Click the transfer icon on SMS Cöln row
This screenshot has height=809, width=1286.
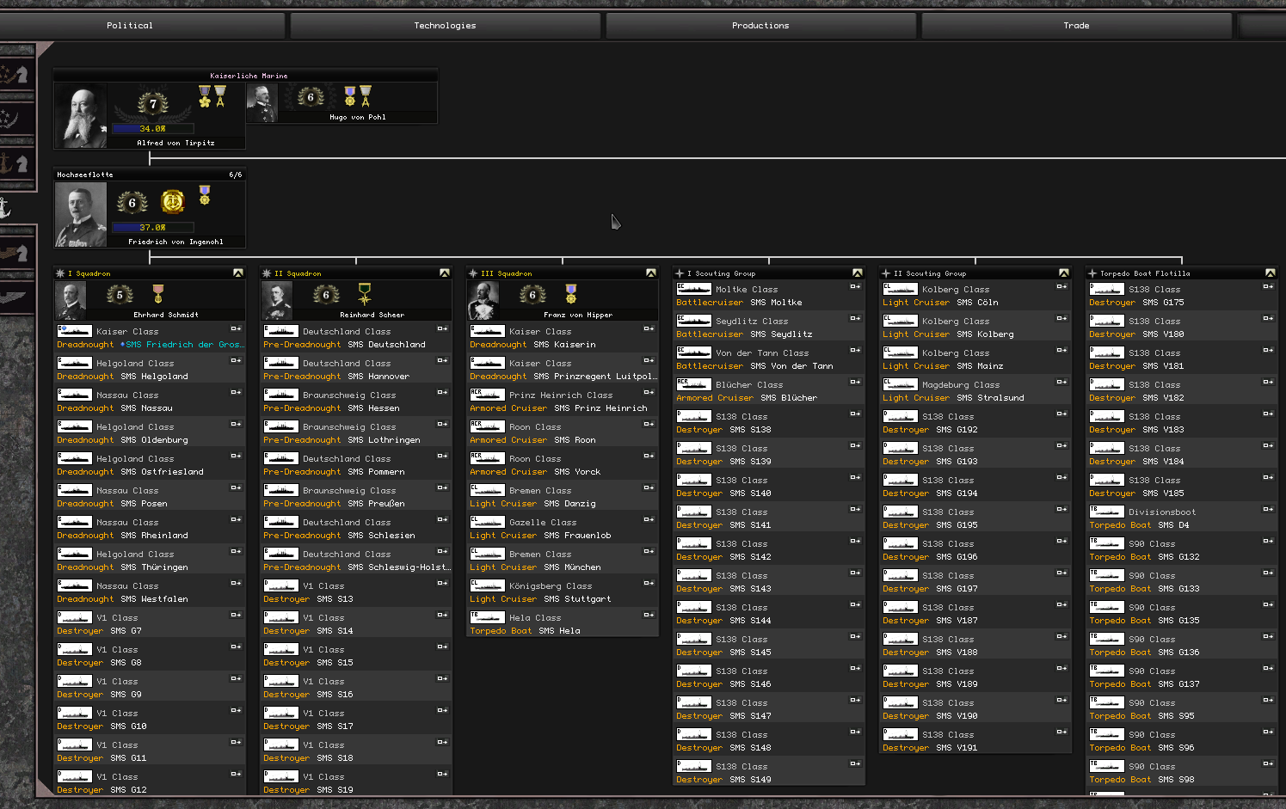coord(1061,287)
